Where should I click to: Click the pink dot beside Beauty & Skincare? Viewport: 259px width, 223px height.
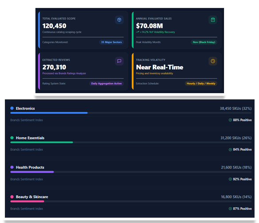(x=12, y=197)
